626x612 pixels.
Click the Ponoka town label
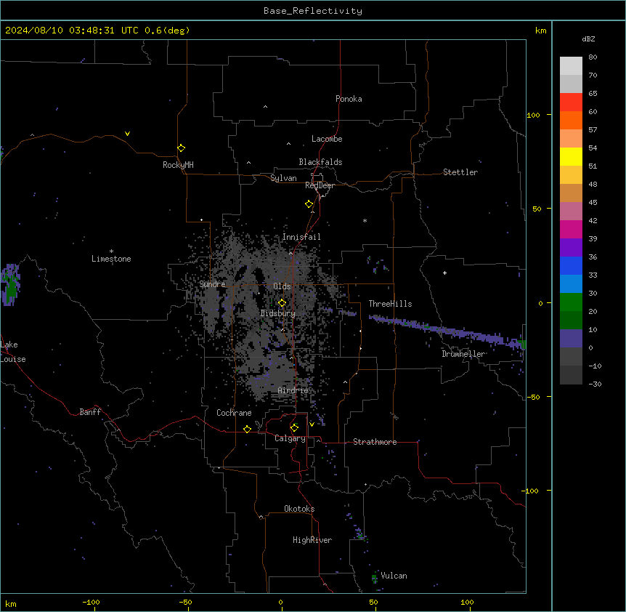349,99
